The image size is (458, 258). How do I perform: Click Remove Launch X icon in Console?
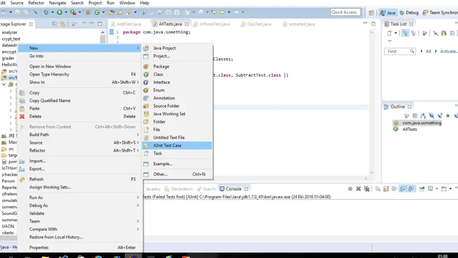(358, 189)
